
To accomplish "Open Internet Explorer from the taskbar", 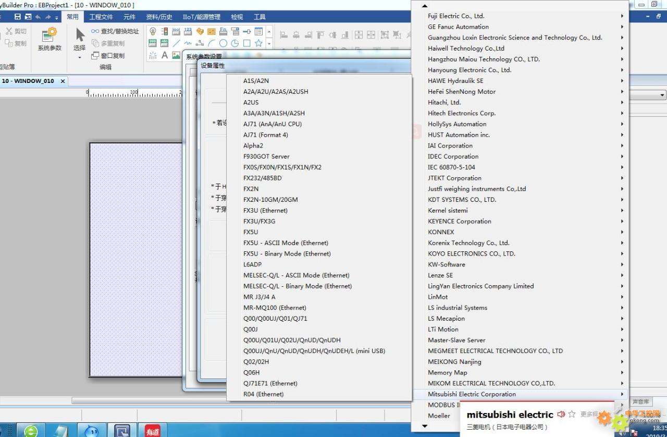I will click(31, 431).
